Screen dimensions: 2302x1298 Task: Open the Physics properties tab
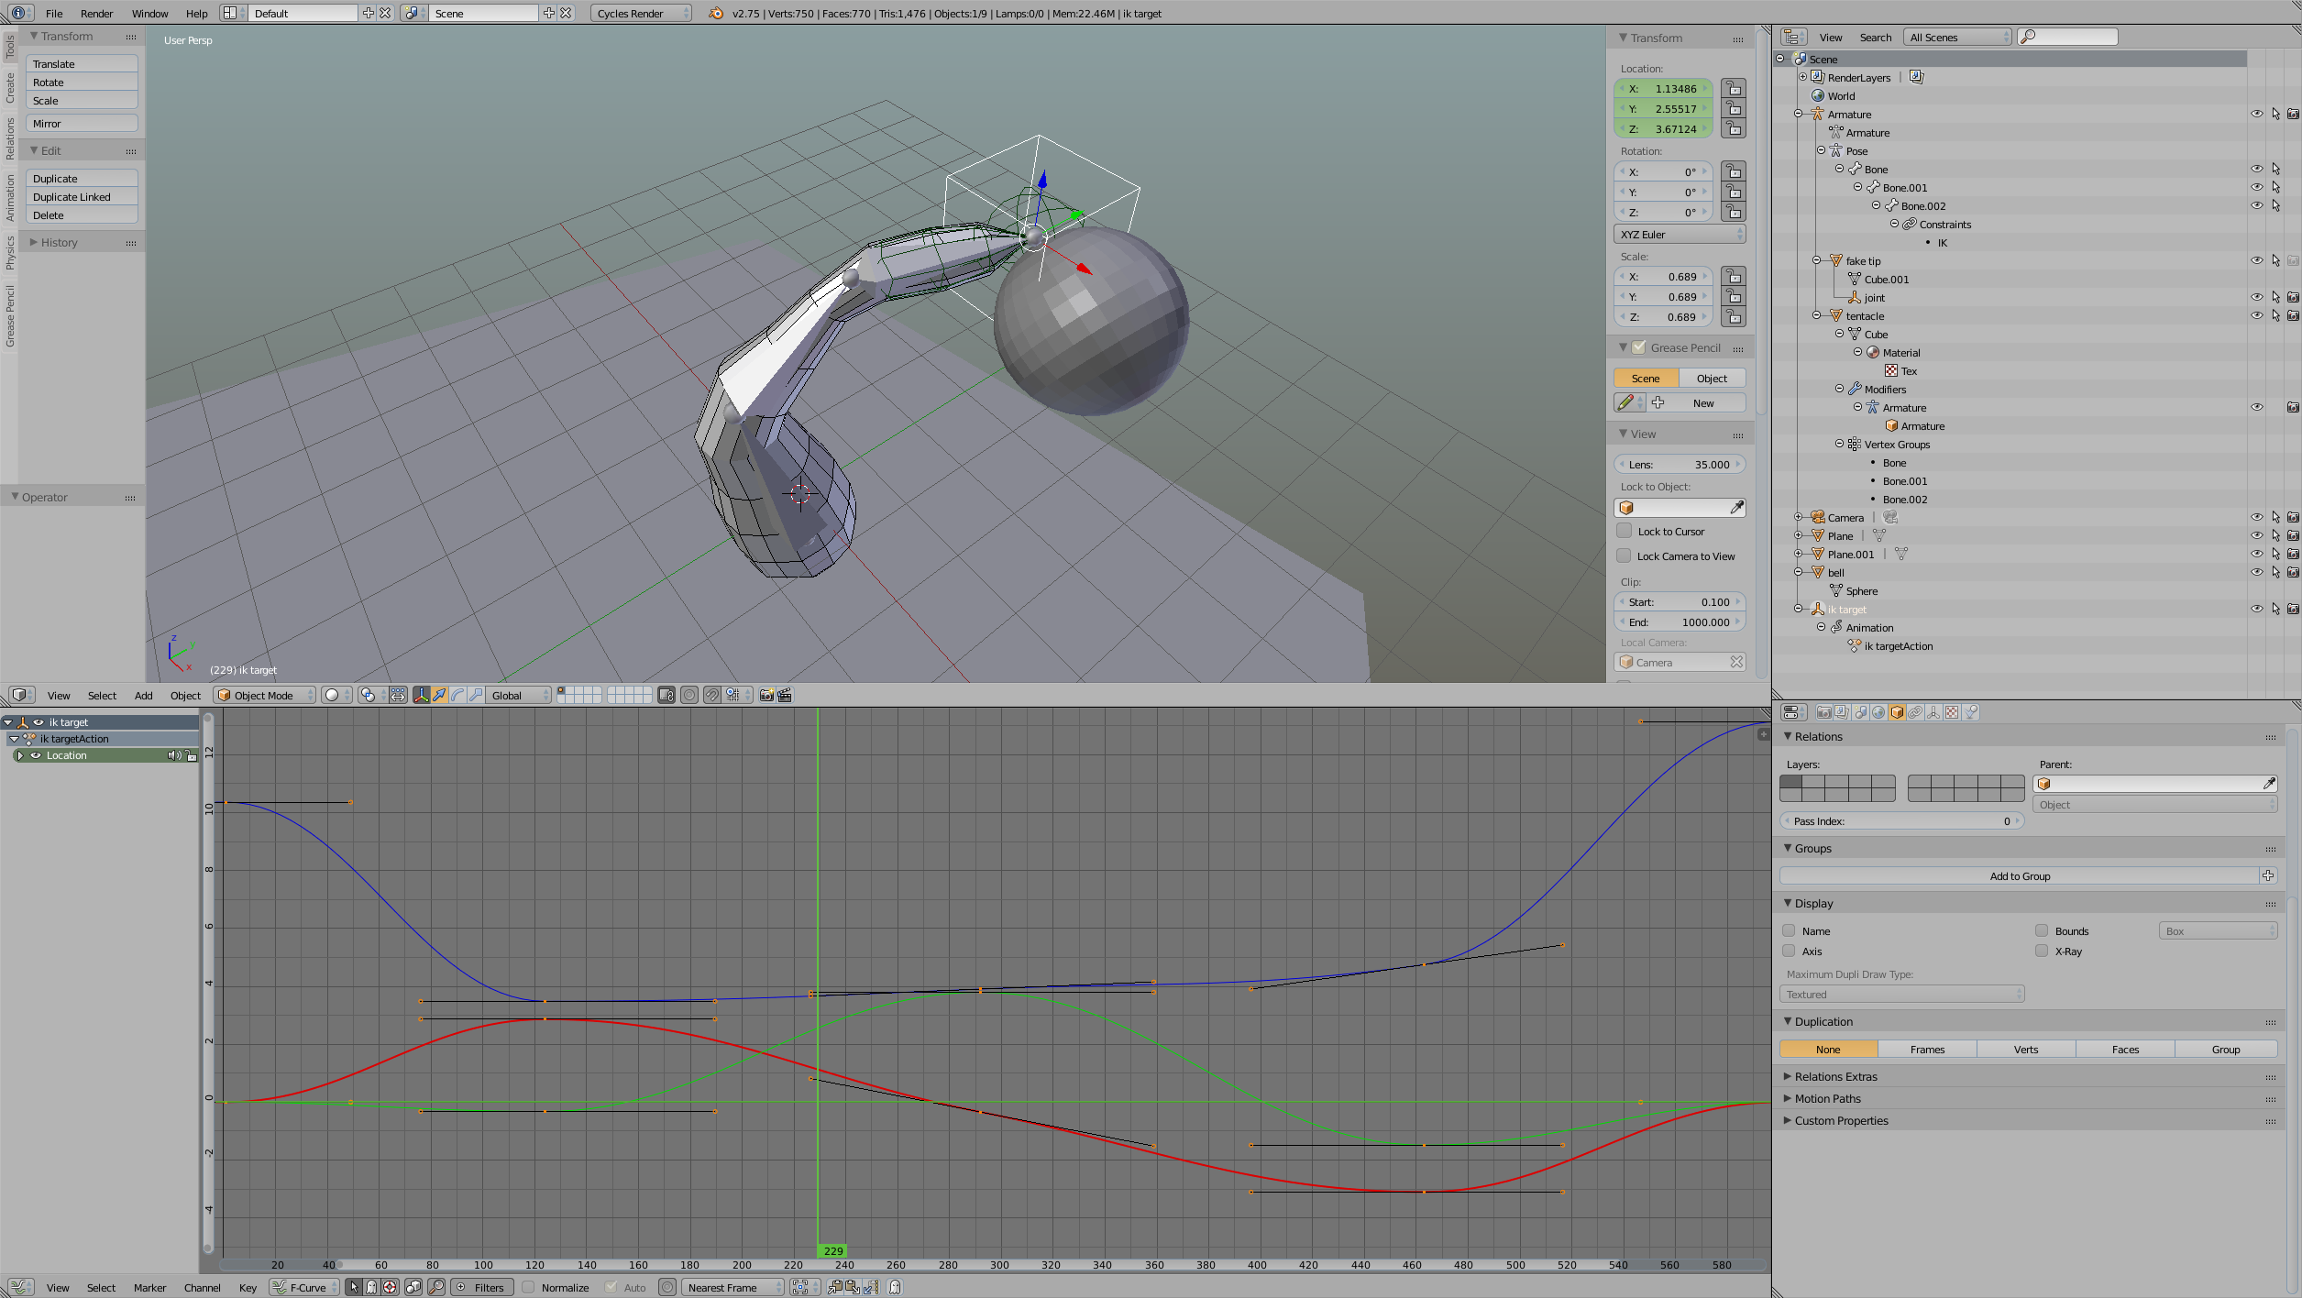1971,712
